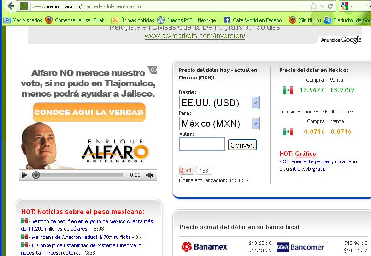Open the HOT: Gráfico link

point(305,154)
